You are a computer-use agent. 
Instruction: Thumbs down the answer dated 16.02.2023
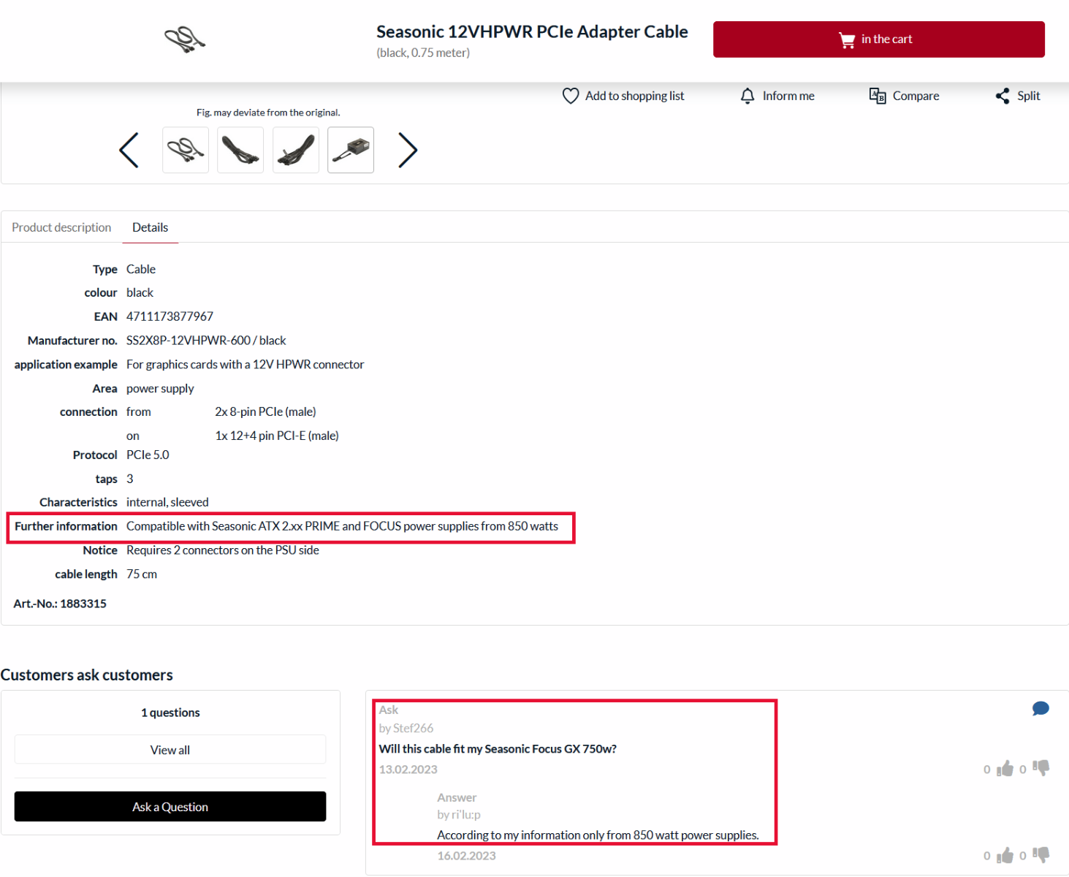1041,854
